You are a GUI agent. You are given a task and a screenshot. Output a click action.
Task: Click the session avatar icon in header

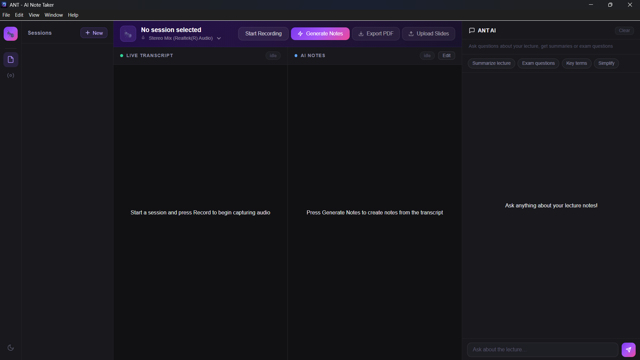pyautogui.click(x=128, y=34)
